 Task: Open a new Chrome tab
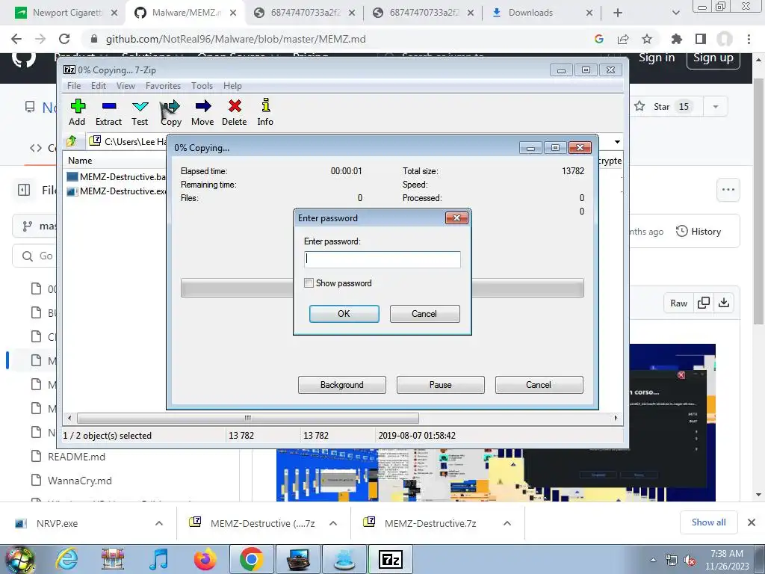pyautogui.click(x=618, y=13)
